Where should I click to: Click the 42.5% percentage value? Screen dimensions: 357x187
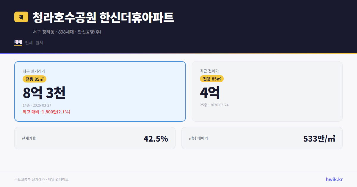tap(156, 138)
